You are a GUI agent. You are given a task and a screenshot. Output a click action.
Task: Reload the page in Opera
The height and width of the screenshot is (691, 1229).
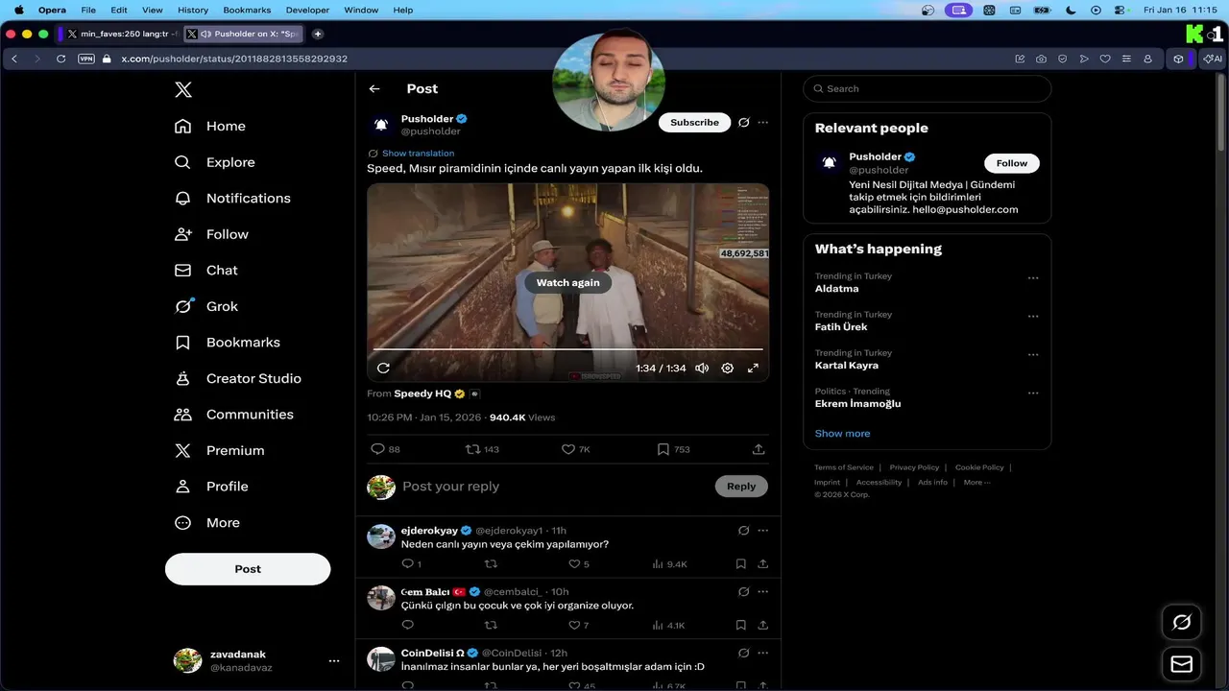pyautogui.click(x=60, y=59)
